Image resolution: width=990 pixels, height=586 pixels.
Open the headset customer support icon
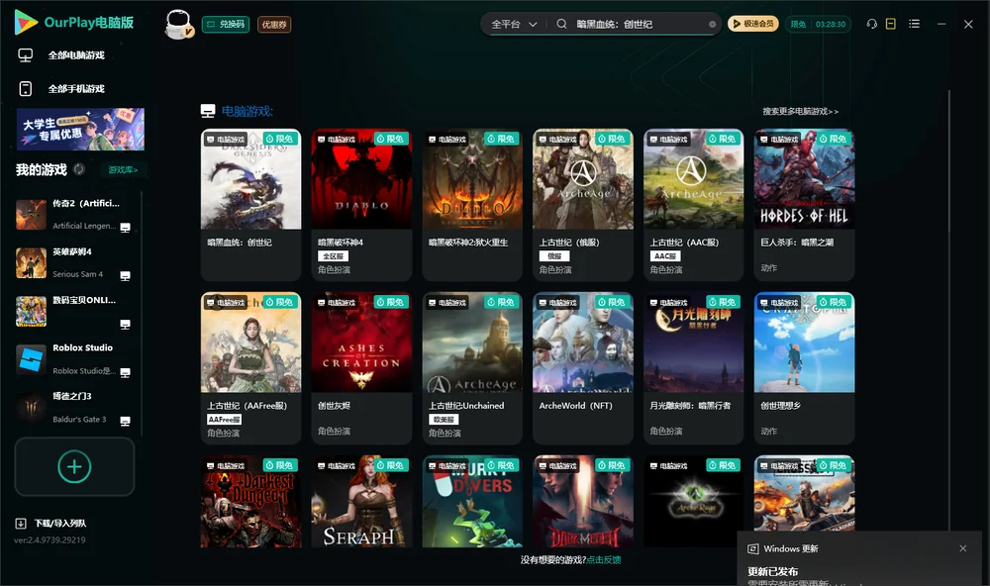[x=872, y=24]
